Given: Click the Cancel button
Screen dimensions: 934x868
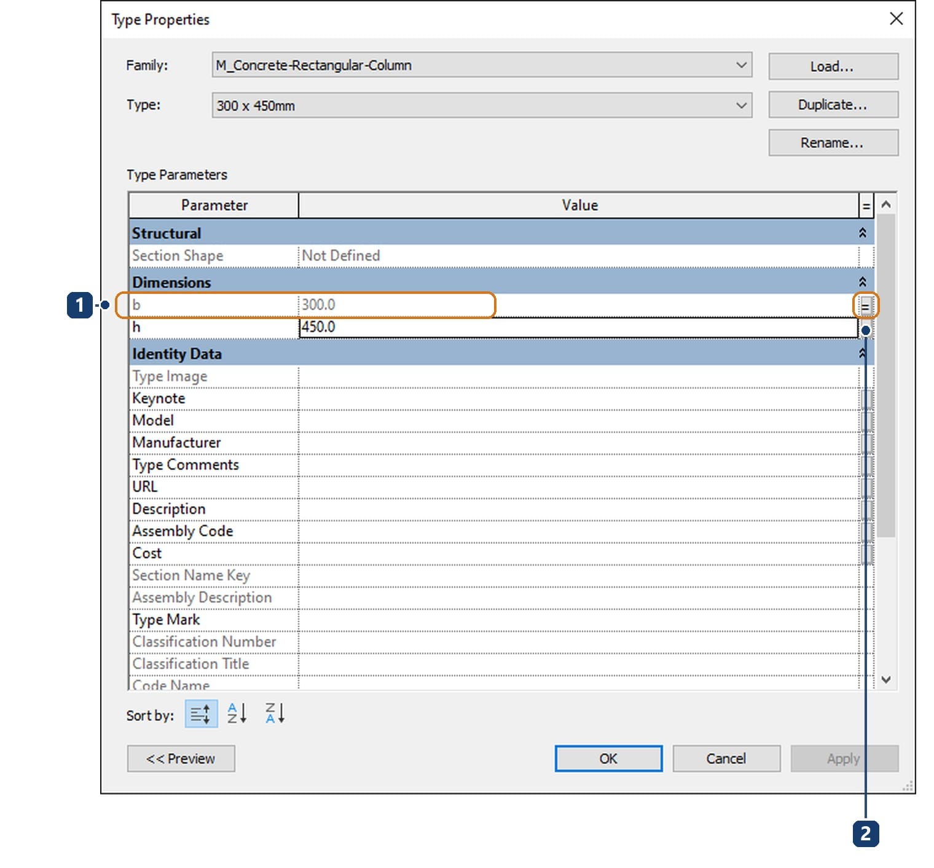Looking at the screenshot, I should [x=726, y=759].
